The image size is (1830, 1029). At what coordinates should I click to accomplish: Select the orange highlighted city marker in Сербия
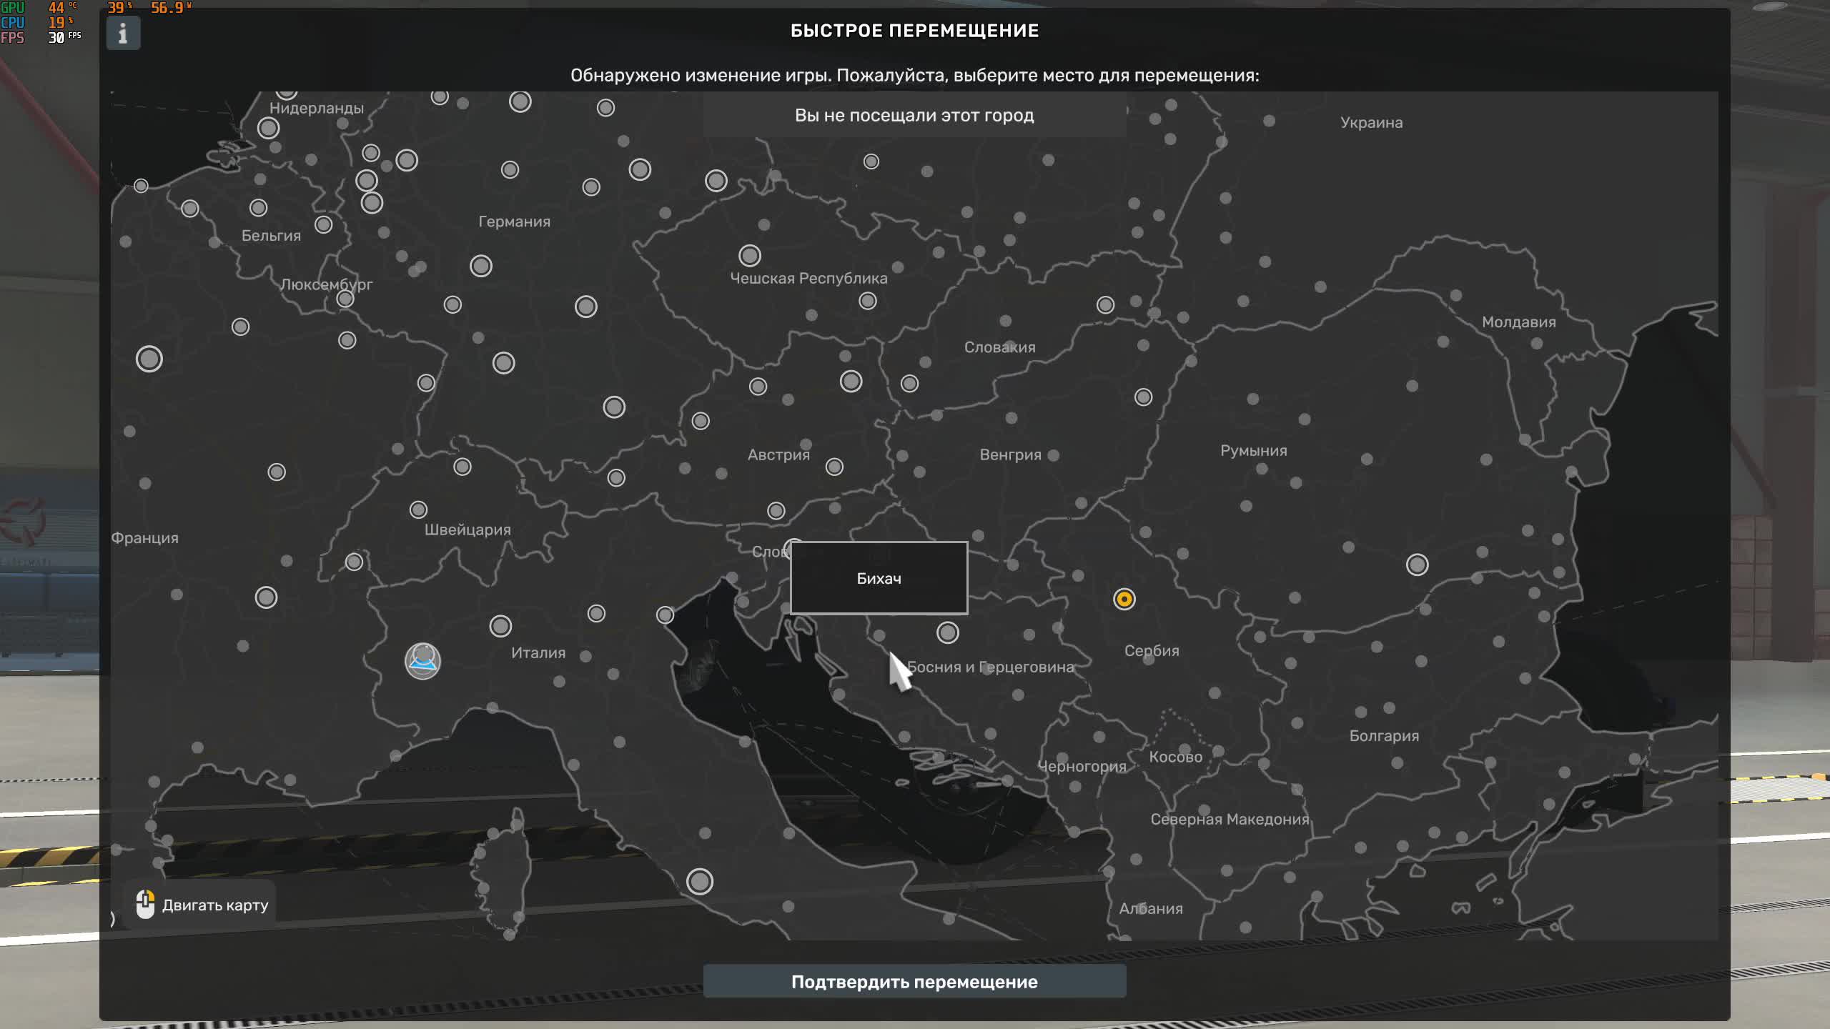coord(1124,599)
